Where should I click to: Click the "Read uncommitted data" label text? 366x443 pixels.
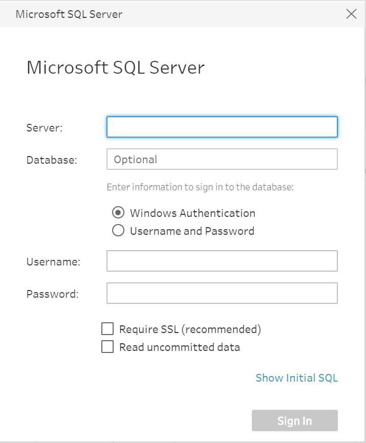pos(180,347)
